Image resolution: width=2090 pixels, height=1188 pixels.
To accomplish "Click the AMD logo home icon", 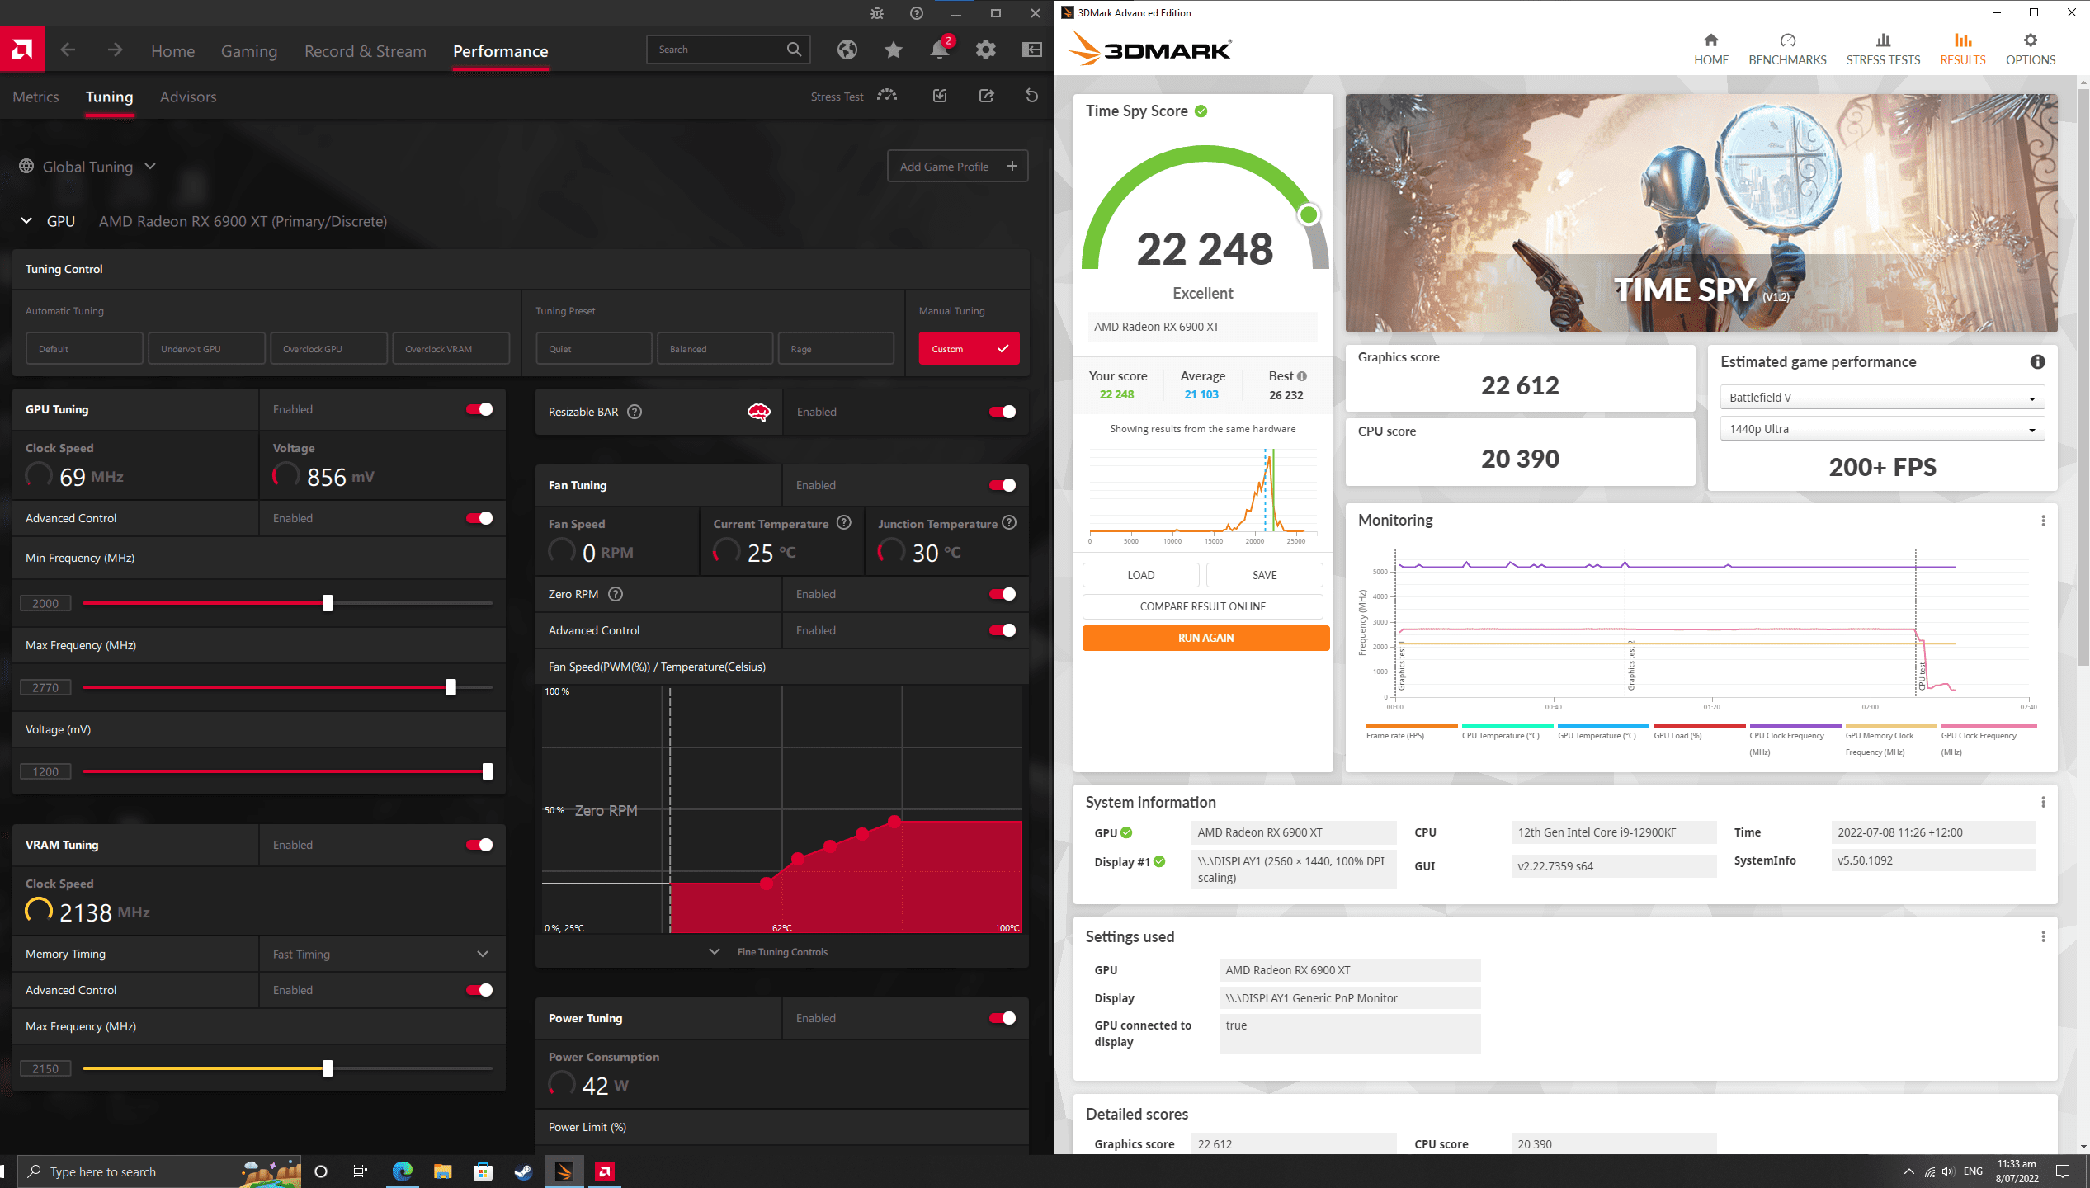I will tap(22, 49).
